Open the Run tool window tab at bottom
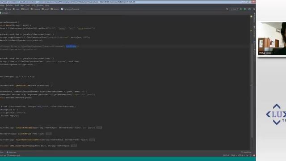This screenshot has height=161, width=286. pos(2,152)
